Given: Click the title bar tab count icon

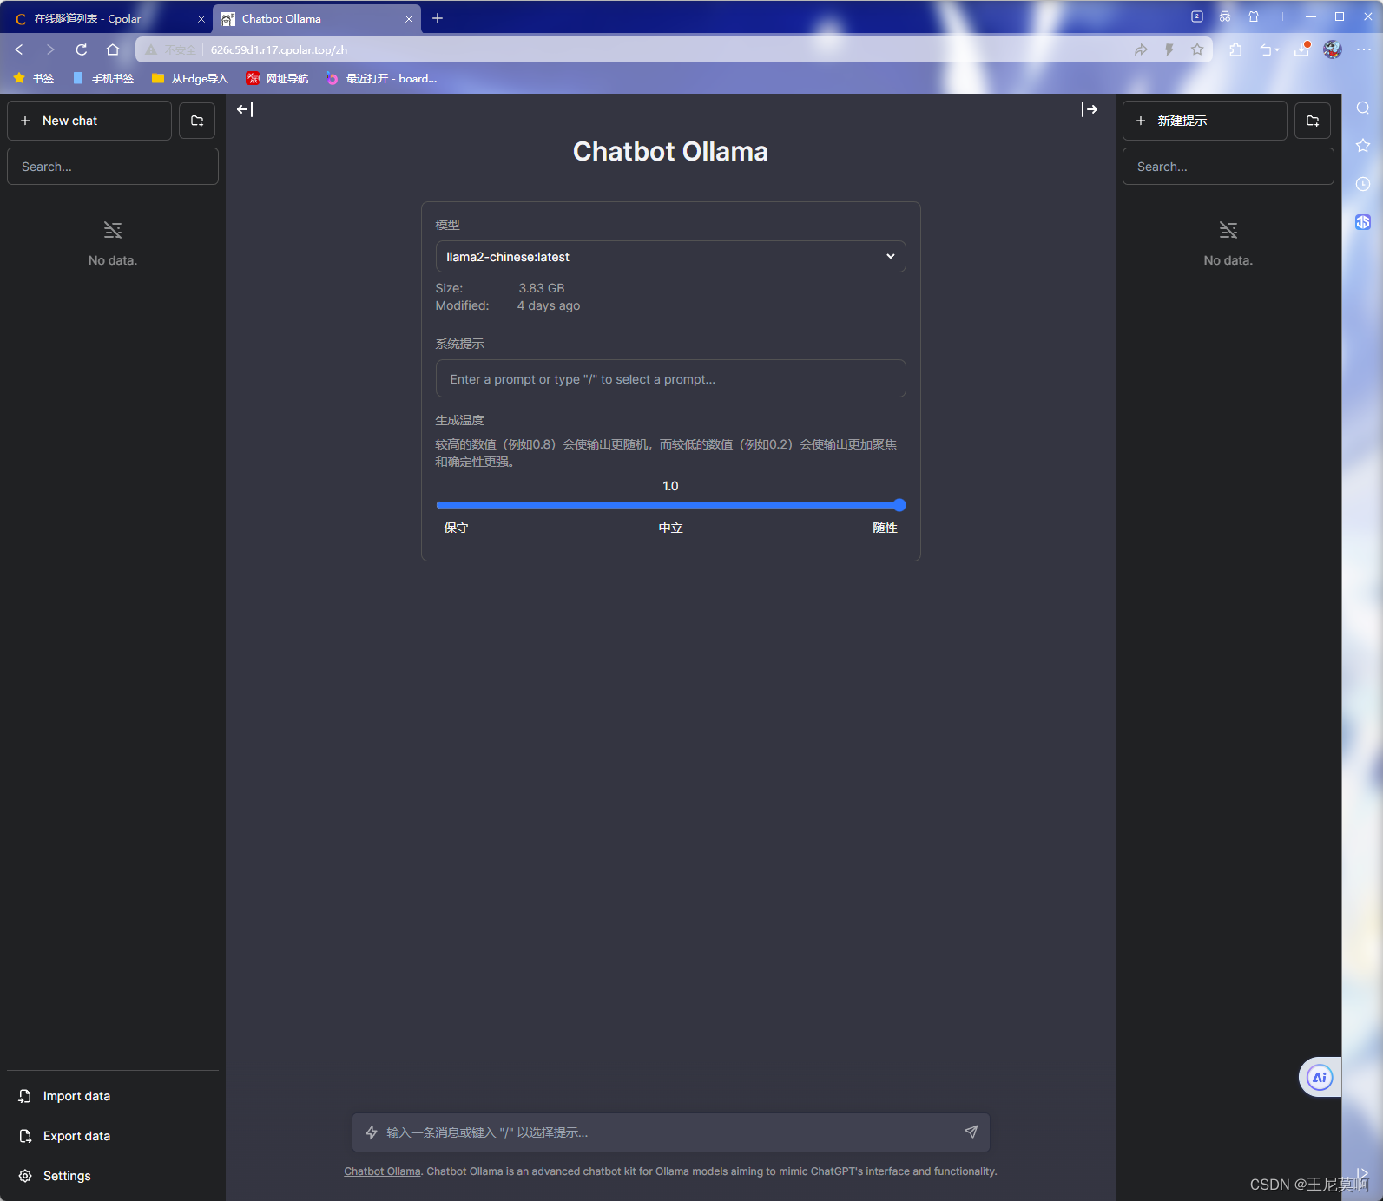Looking at the screenshot, I should 1197,16.
